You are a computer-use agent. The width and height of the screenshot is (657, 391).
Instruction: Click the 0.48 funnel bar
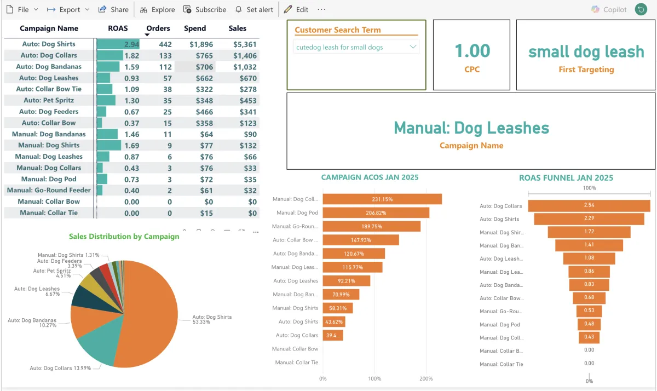pos(589,324)
